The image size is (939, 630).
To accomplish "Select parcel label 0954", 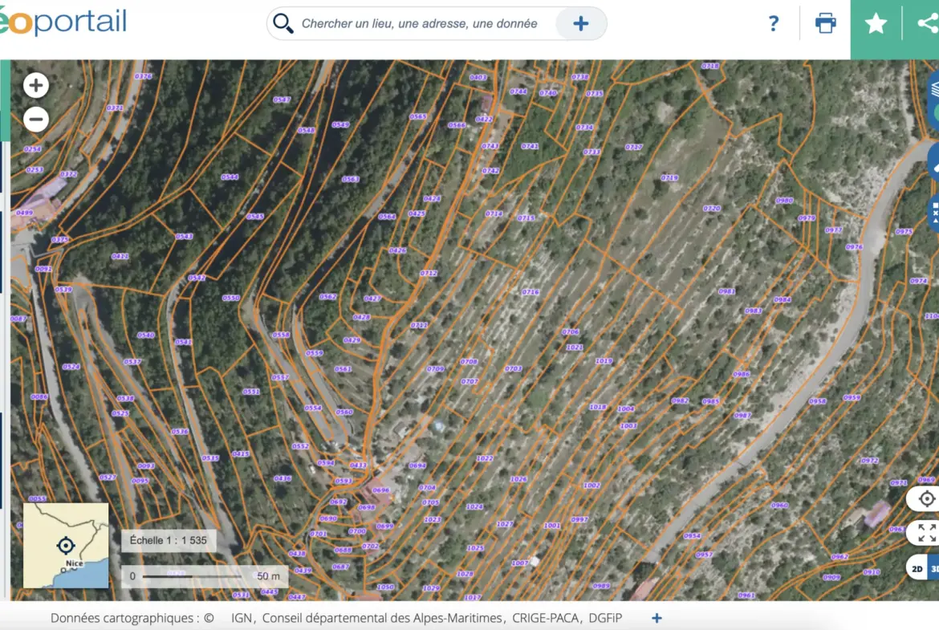I will 693,535.
